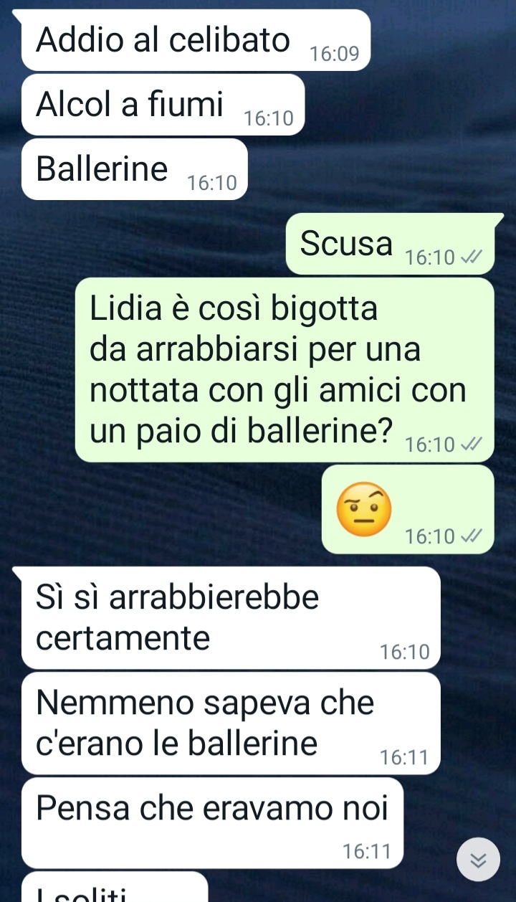Select the 'Pensa che eravamo noi' message
The image size is (516, 902).
212,823
